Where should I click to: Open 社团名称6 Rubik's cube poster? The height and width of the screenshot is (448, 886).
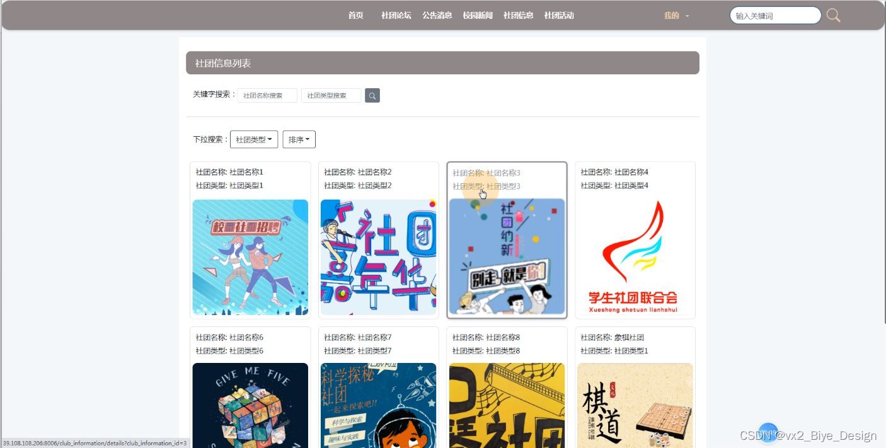pos(250,405)
